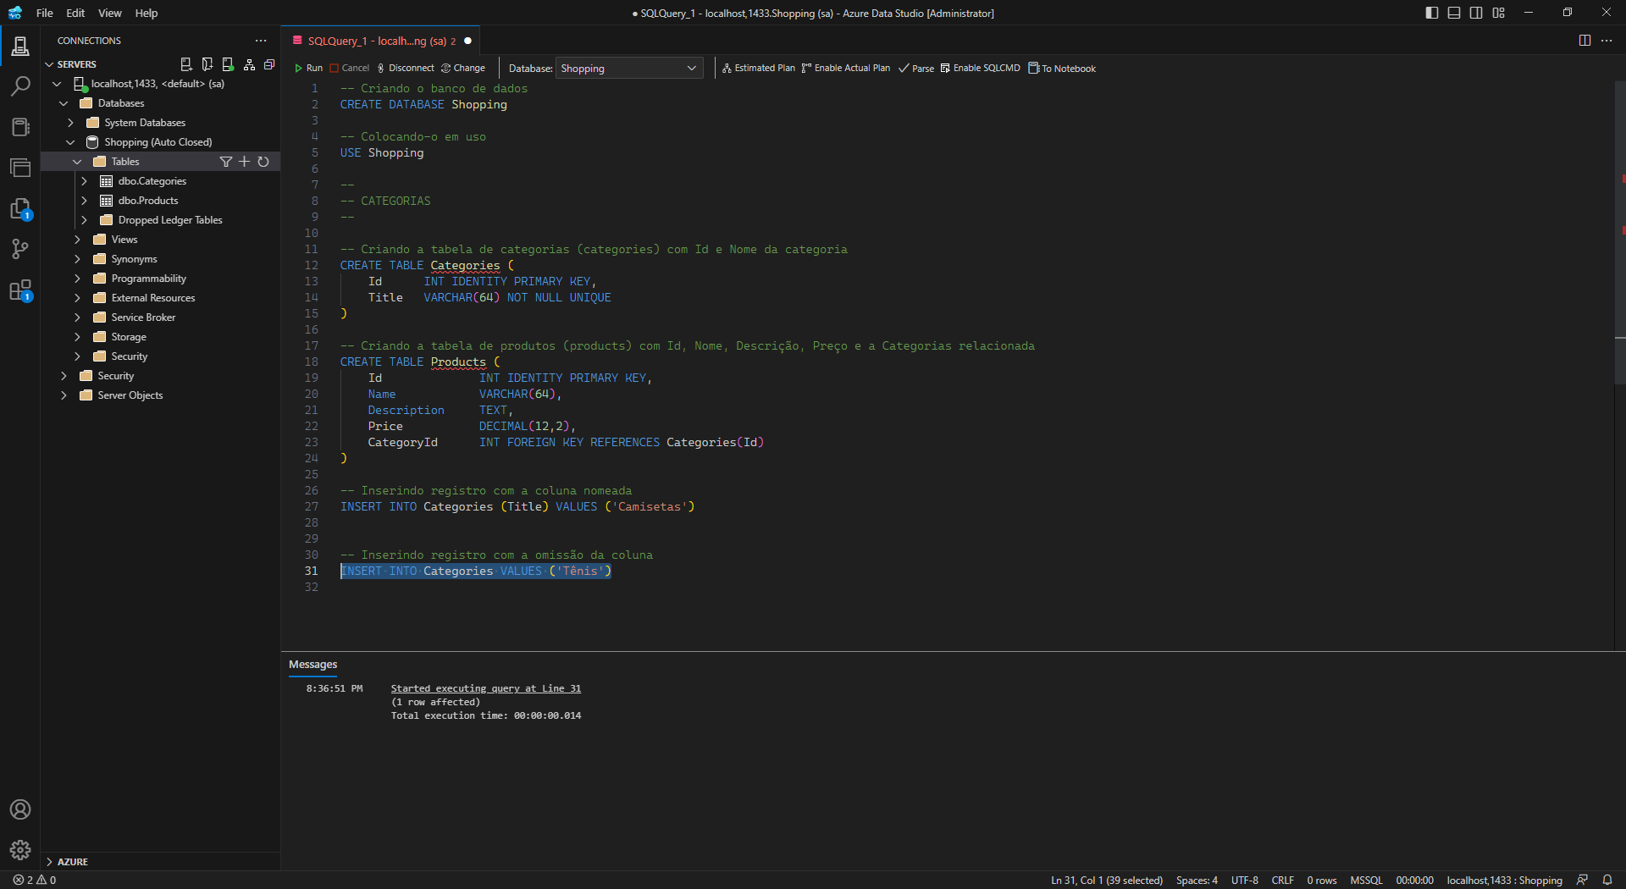This screenshot has height=889, width=1626.
Task: Enable SQLCMD mode
Action: click(x=980, y=69)
